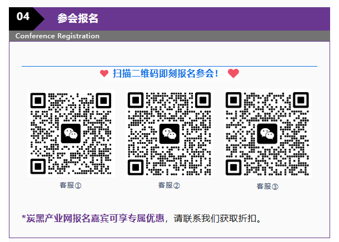Click the blue 扫描二维码即刻报名参会 prompt text
This screenshot has height=242, width=339.
click(x=166, y=73)
